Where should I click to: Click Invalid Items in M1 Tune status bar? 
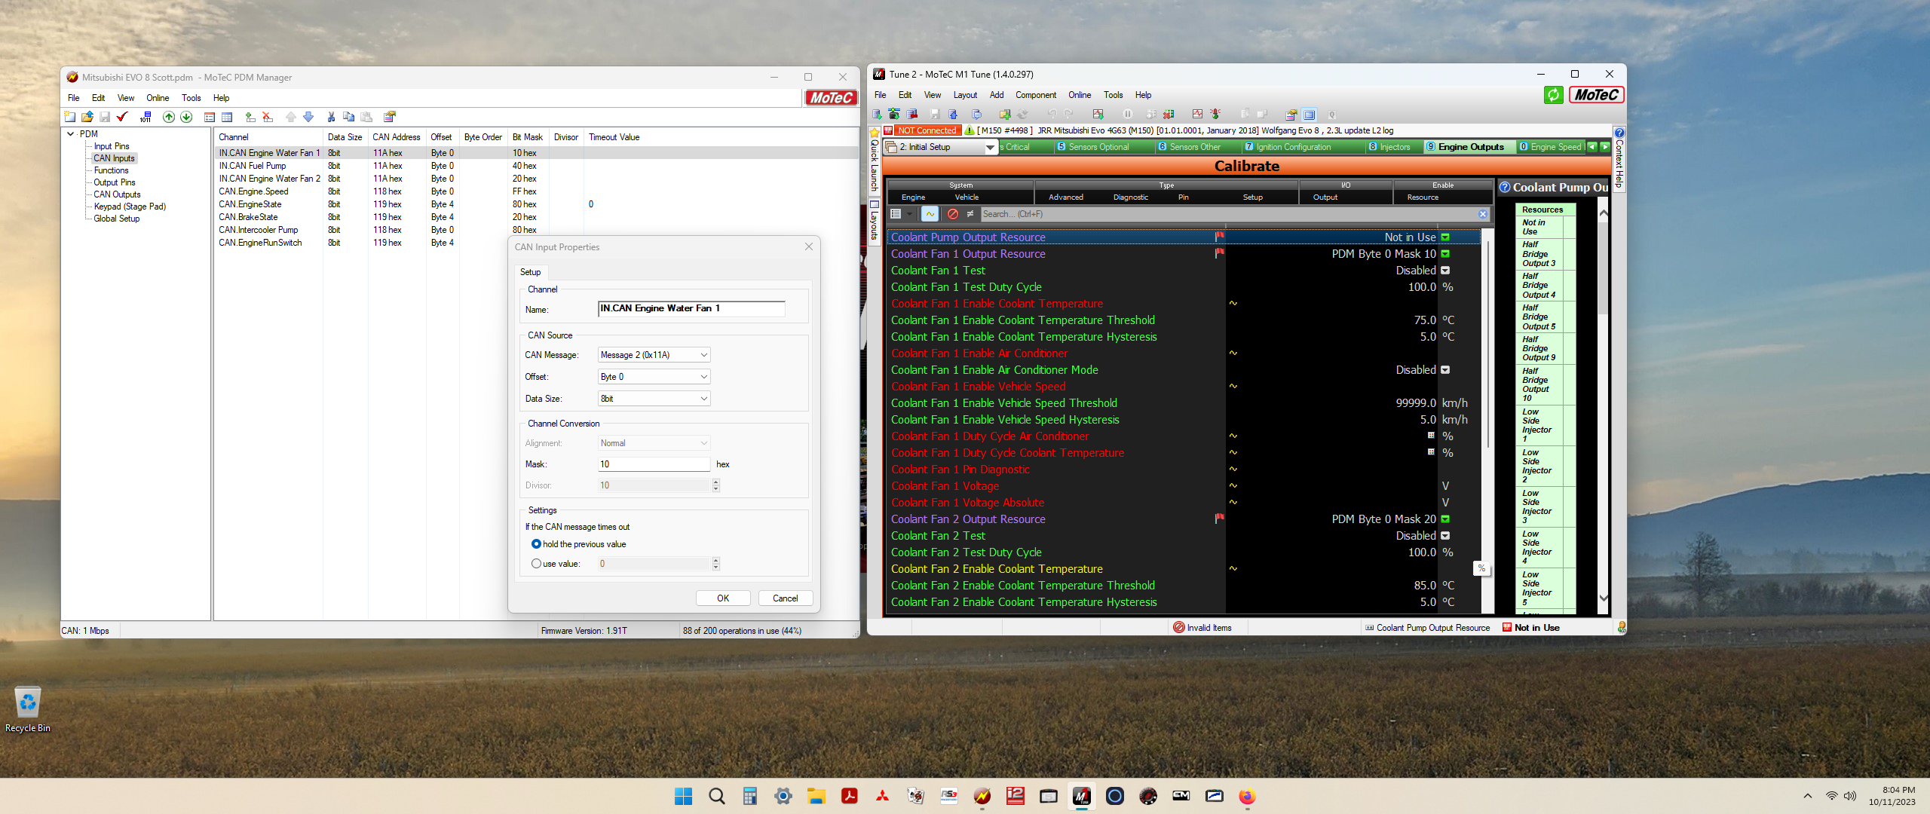[1202, 628]
